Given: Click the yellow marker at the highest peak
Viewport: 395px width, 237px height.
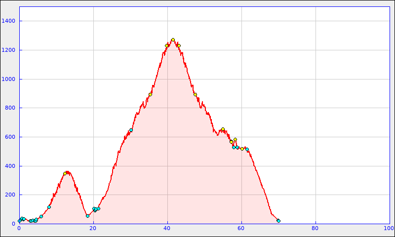Looking at the screenshot, I should point(173,39).
